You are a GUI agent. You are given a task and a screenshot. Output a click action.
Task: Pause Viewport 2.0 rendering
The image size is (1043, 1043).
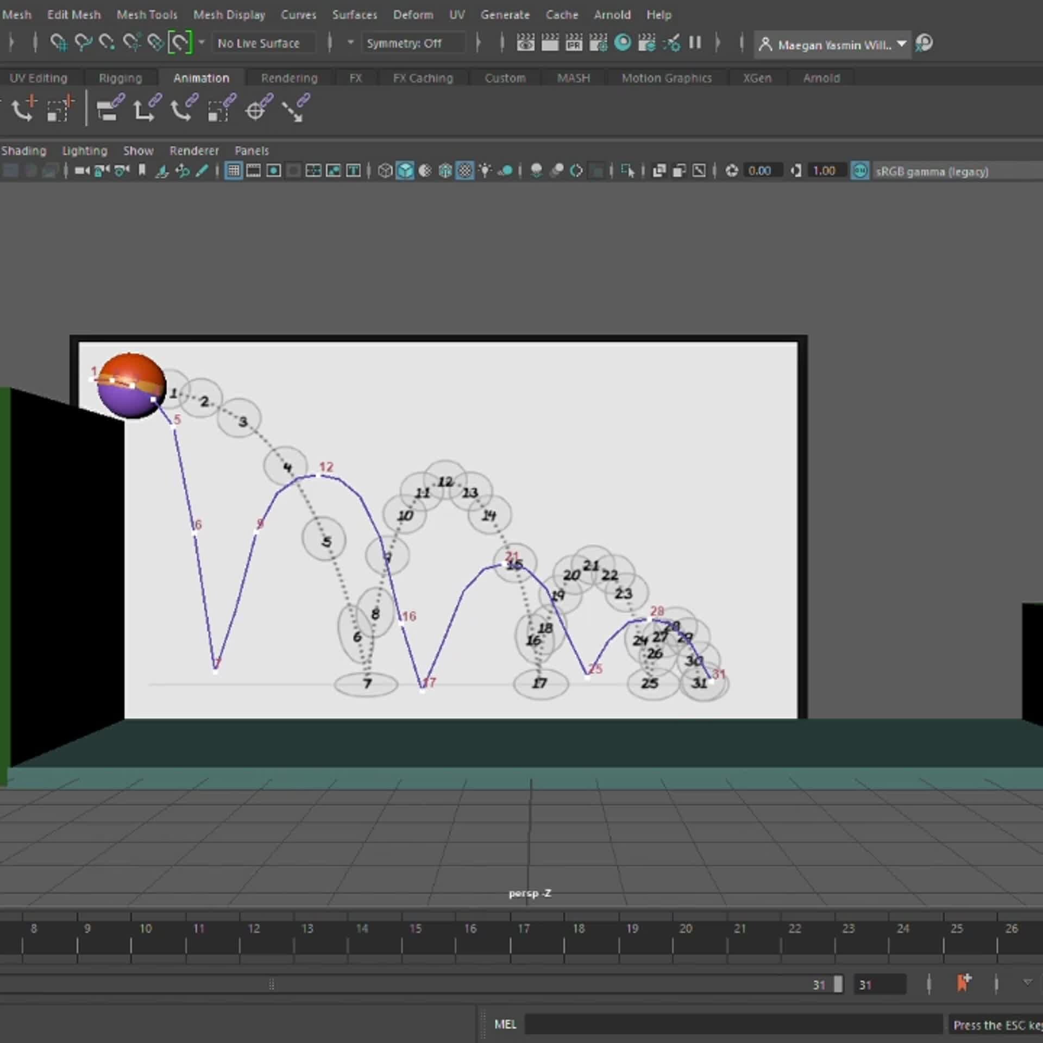coord(695,43)
